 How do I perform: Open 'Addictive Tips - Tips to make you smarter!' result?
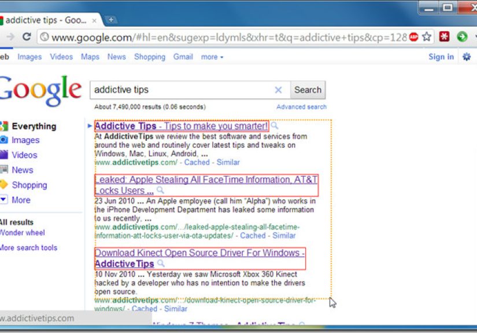(x=182, y=126)
